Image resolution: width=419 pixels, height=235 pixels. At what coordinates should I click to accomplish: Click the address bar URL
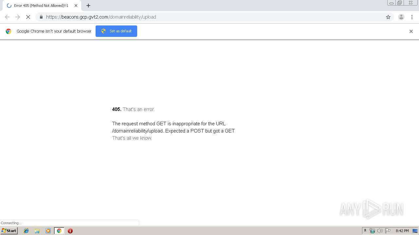click(x=101, y=17)
